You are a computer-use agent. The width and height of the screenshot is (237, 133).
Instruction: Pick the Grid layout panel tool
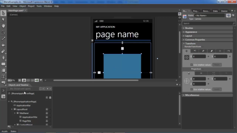3,71
